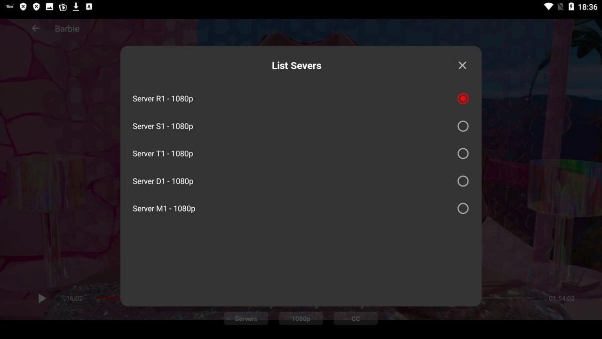Choose Server S1 radio button
The image size is (602, 339).
[463, 126]
